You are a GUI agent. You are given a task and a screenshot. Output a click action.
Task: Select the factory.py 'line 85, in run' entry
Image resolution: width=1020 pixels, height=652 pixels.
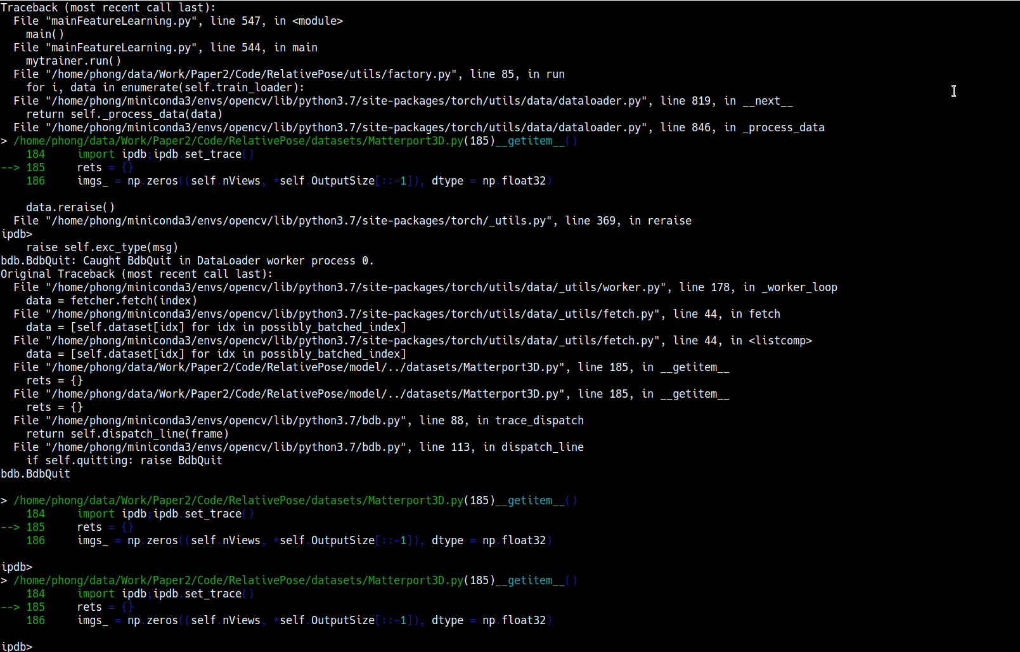coord(289,74)
